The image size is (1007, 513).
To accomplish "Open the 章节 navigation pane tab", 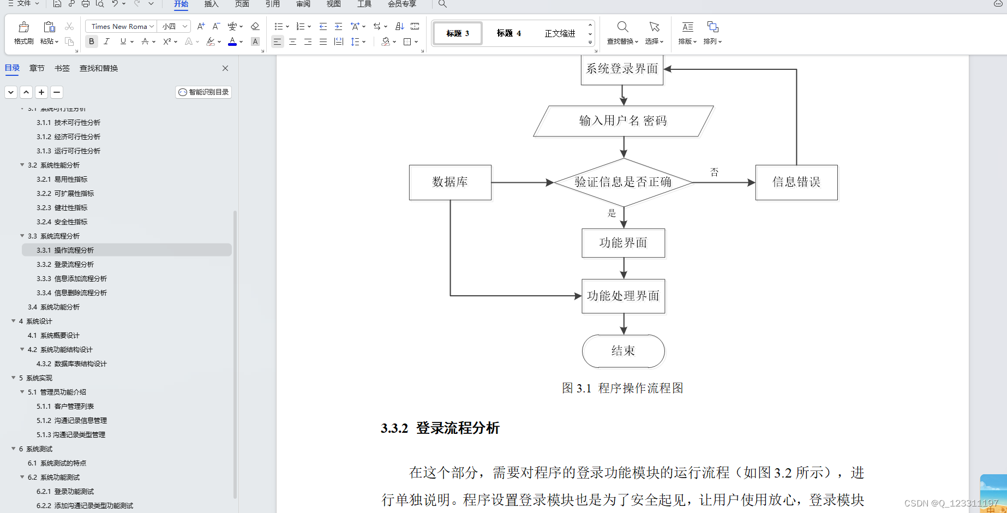I will pos(37,68).
